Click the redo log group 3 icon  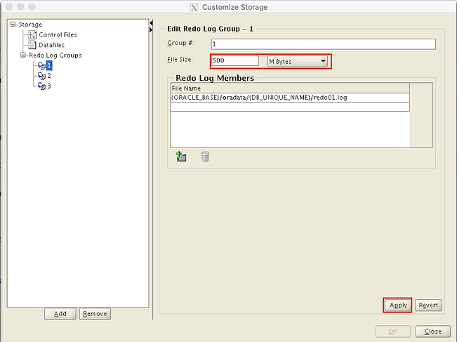tap(41, 86)
